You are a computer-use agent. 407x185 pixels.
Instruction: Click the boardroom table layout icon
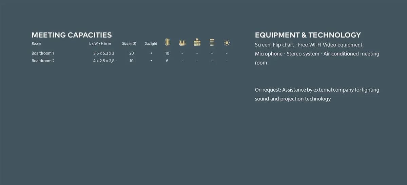pos(167,42)
